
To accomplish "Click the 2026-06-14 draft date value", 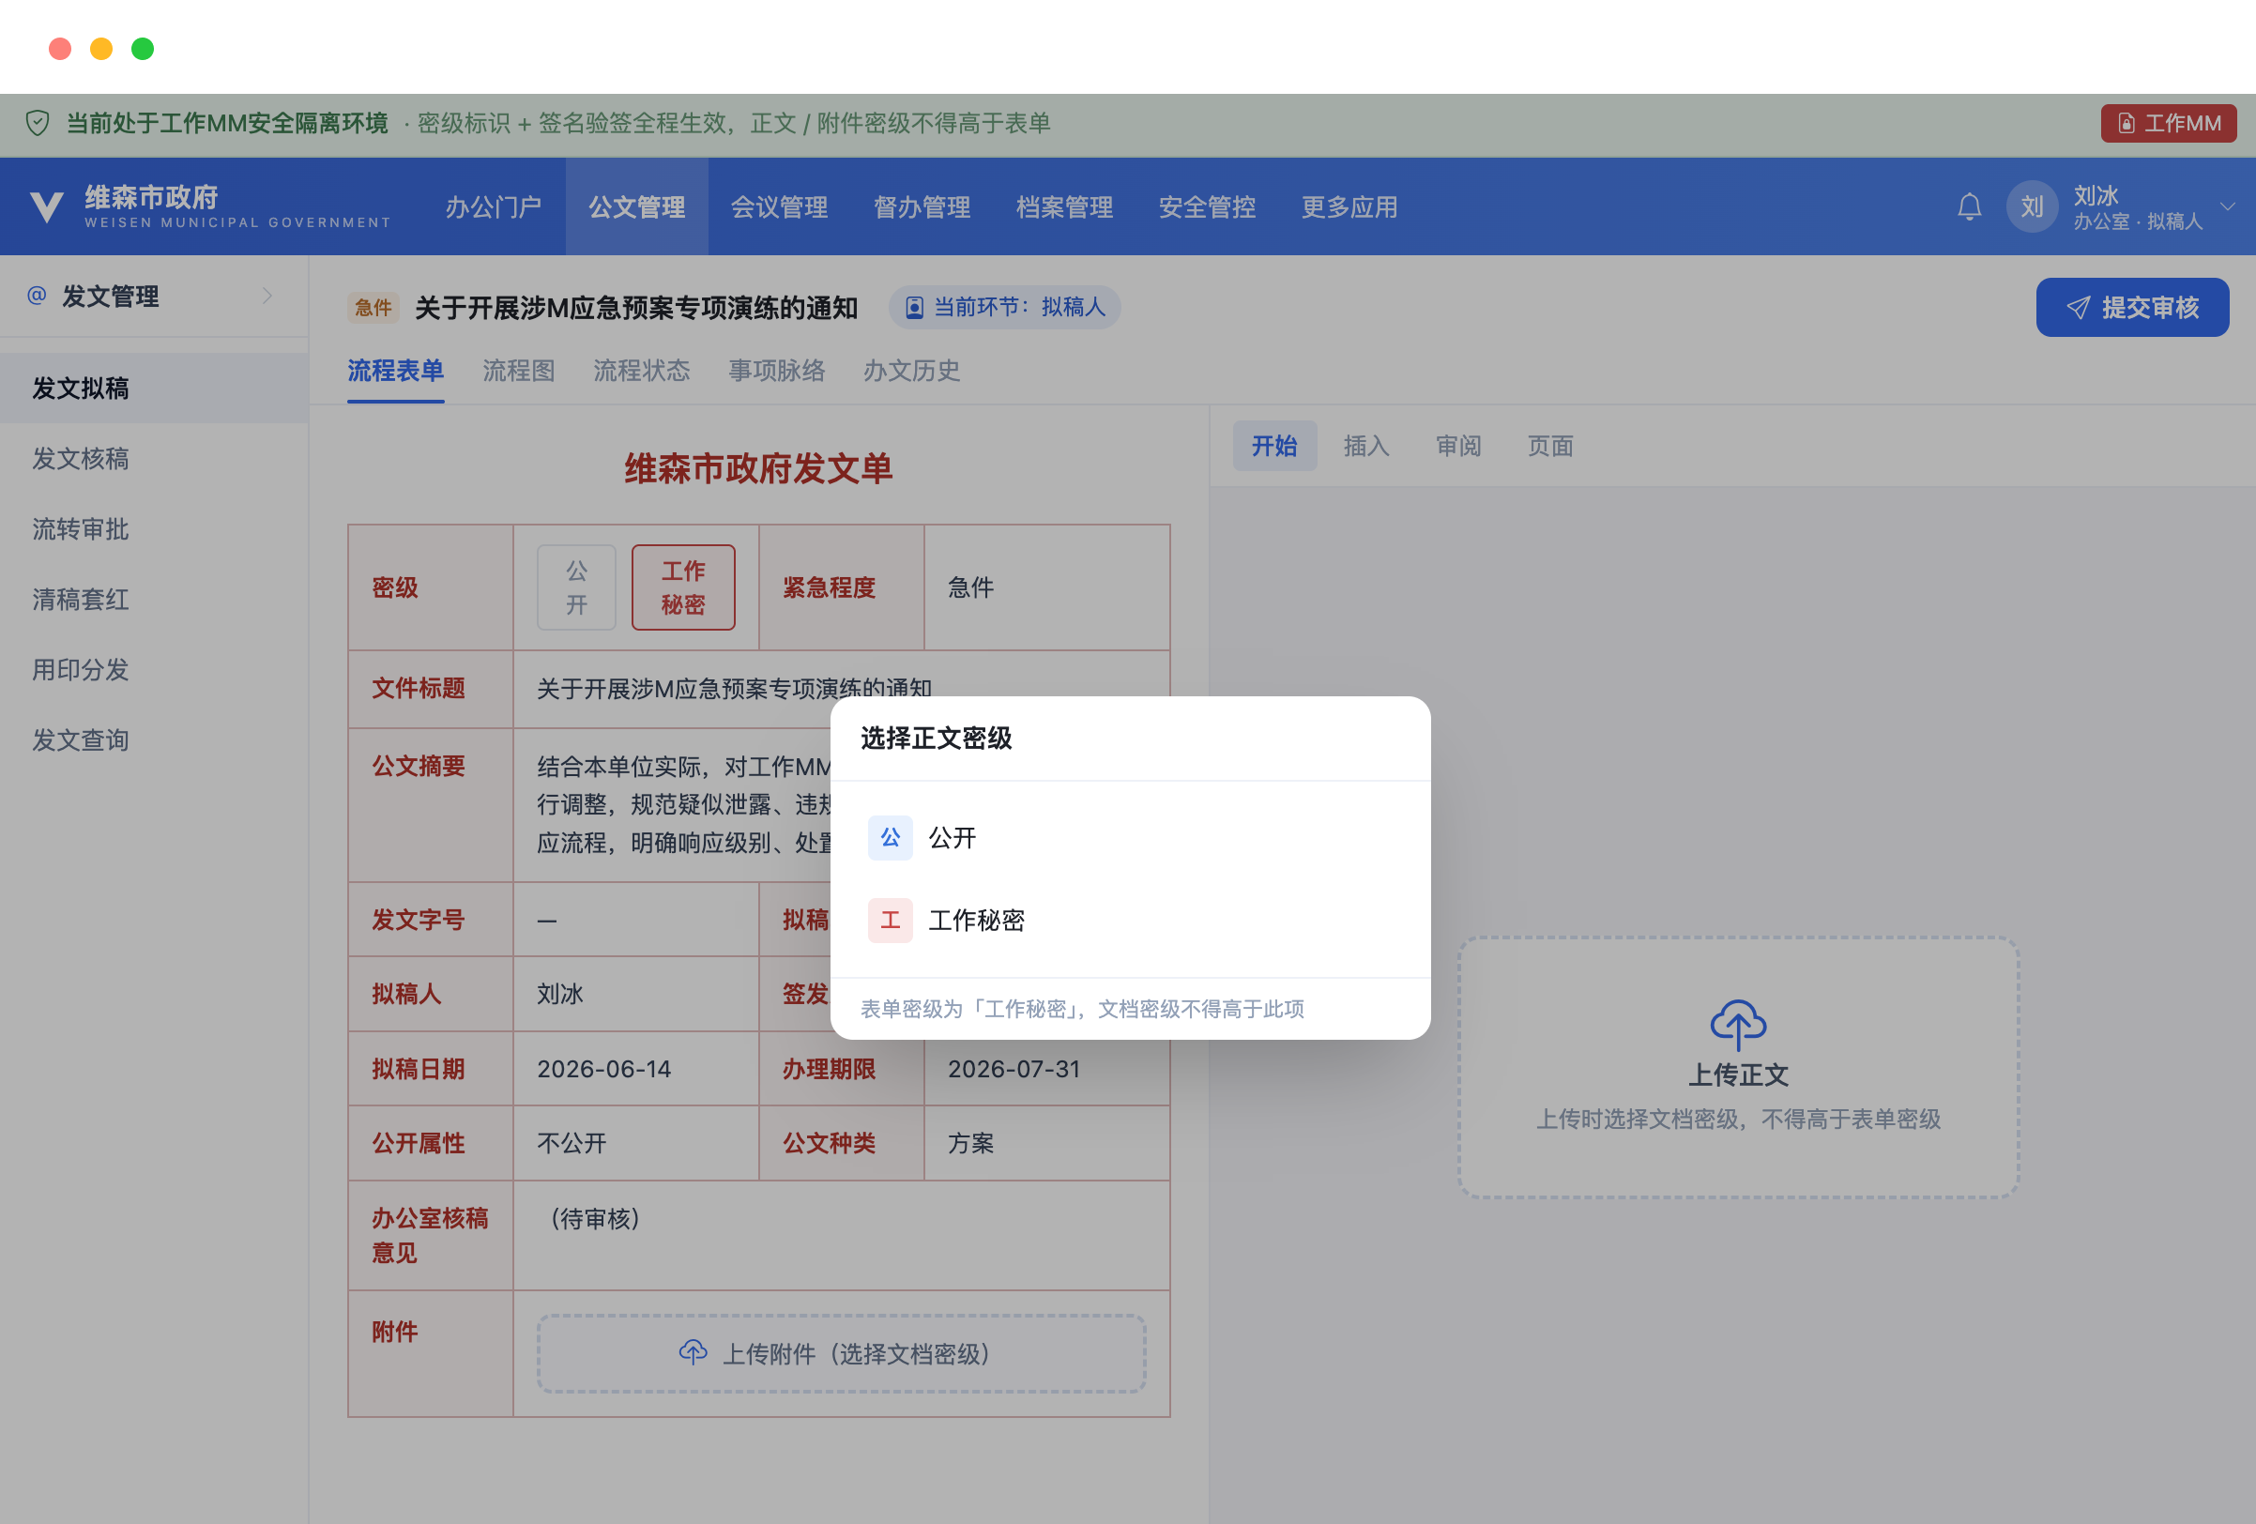I will pyautogui.click(x=603, y=1069).
